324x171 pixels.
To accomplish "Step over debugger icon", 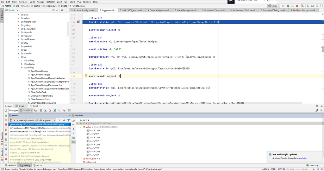I will (x=41, y=111).
